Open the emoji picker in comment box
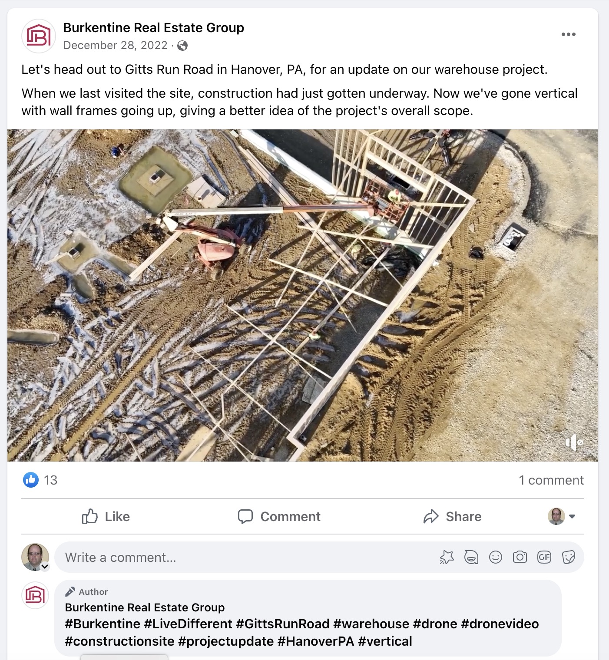The width and height of the screenshot is (609, 660). [x=496, y=557]
